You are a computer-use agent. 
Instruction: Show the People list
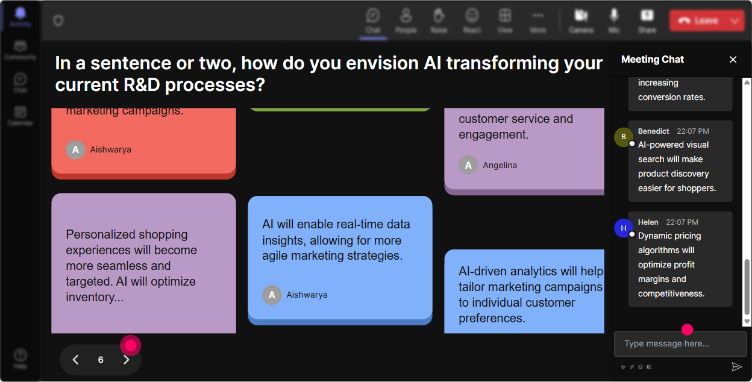[406, 20]
